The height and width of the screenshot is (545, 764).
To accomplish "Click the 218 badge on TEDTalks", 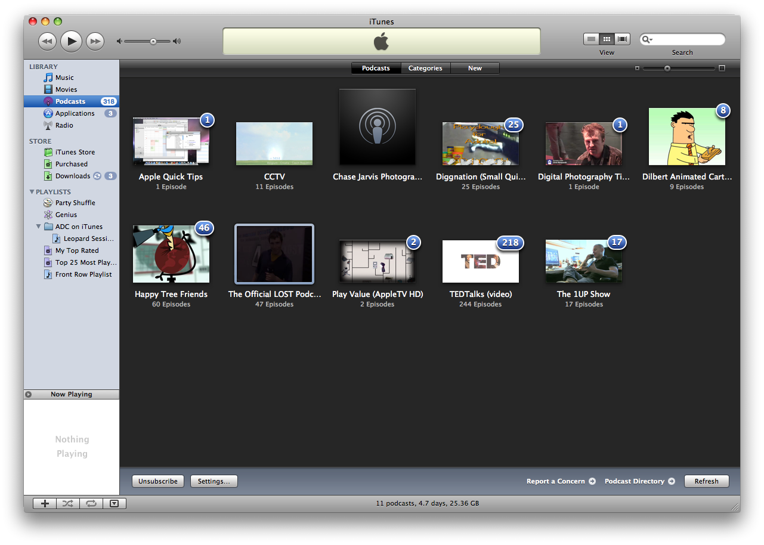I will coord(511,242).
